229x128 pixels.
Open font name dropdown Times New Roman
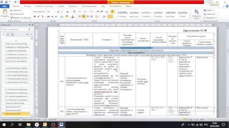point(46,12)
